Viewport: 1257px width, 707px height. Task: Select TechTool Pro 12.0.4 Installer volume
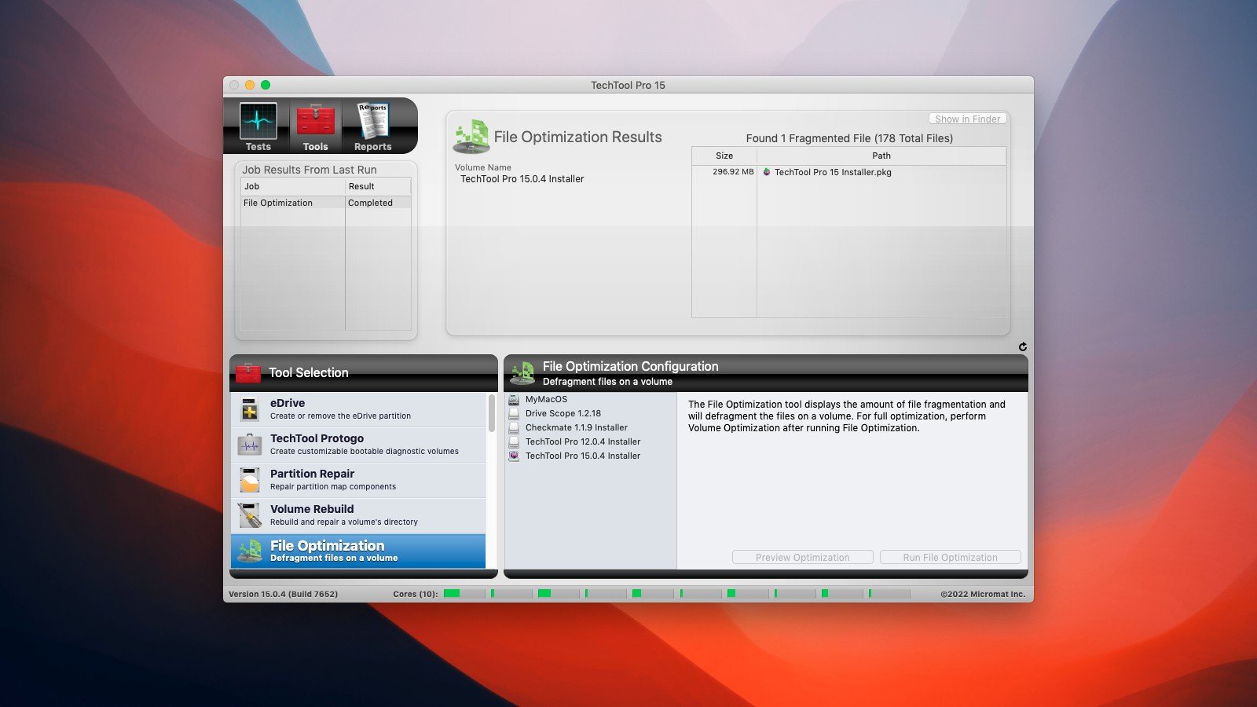click(582, 441)
